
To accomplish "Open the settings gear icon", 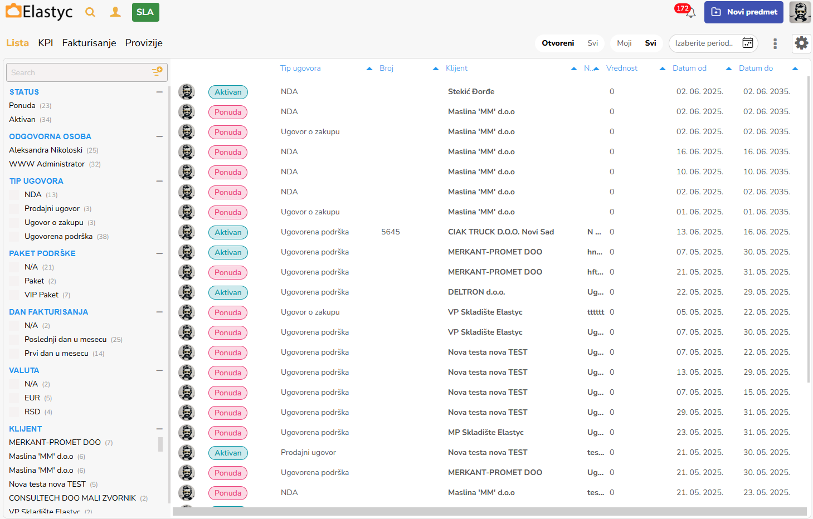I will (x=801, y=43).
